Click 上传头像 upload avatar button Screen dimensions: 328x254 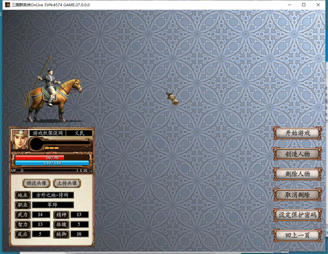(x=67, y=183)
